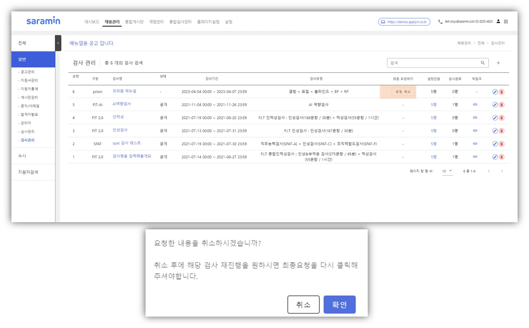529x328 pixels.
Task: Open the 계정관리 menu
Action: (x=156, y=22)
